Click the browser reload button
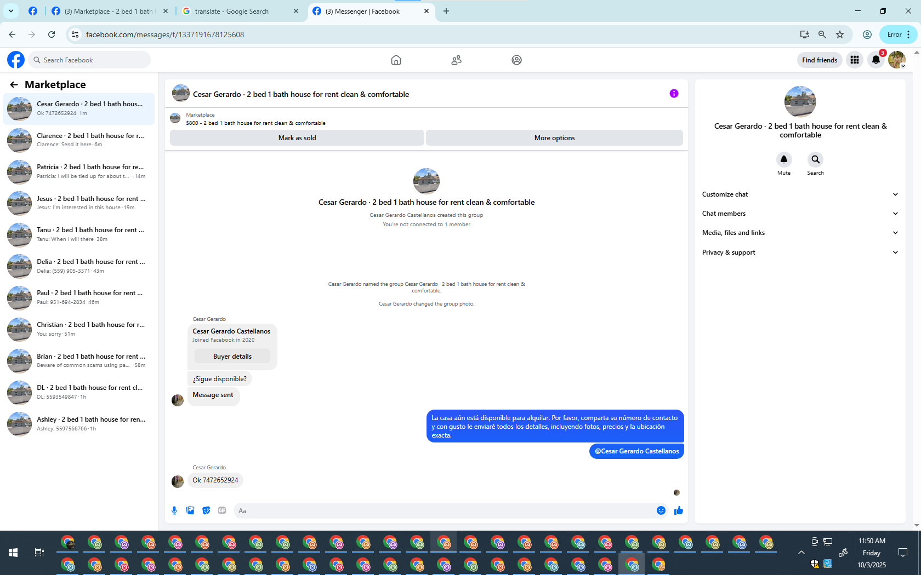The image size is (921, 575). tap(52, 34)
